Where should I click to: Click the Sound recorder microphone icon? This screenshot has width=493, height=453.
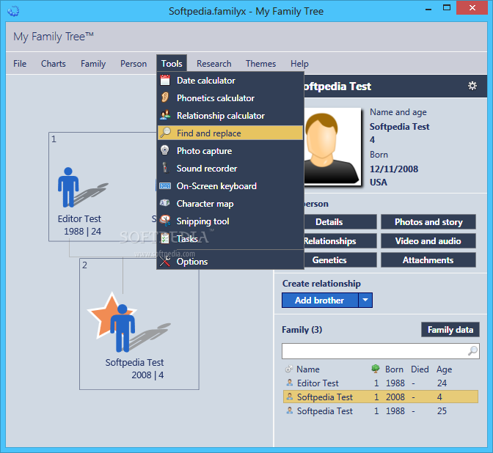pyautogui.click(x=165, y=168)
